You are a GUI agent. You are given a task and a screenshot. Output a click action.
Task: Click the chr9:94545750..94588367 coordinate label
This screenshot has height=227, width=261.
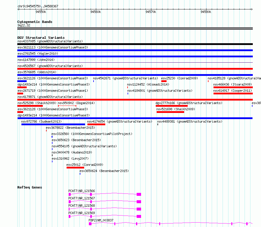[38, 6]
